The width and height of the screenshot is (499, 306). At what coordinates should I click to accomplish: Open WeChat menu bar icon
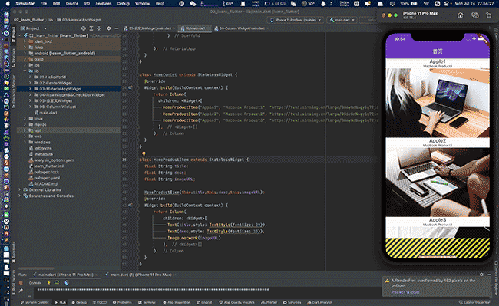tap(193, 4)
